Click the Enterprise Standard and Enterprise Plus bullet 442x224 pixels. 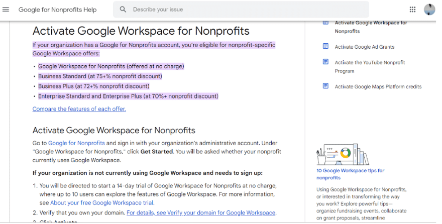click(128, 96)
